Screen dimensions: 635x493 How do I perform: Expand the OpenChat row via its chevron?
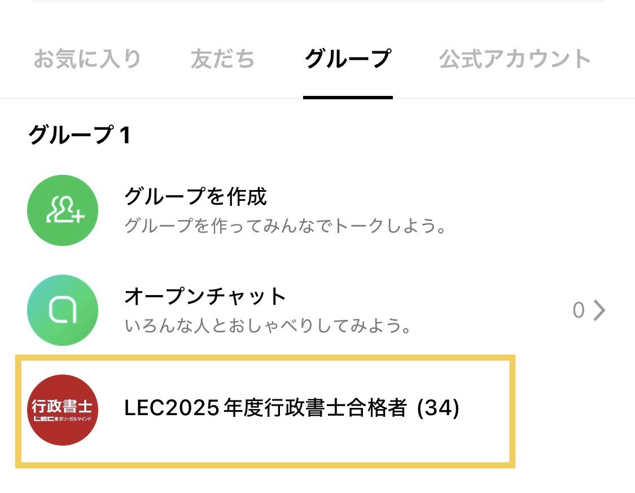point(600,310)
